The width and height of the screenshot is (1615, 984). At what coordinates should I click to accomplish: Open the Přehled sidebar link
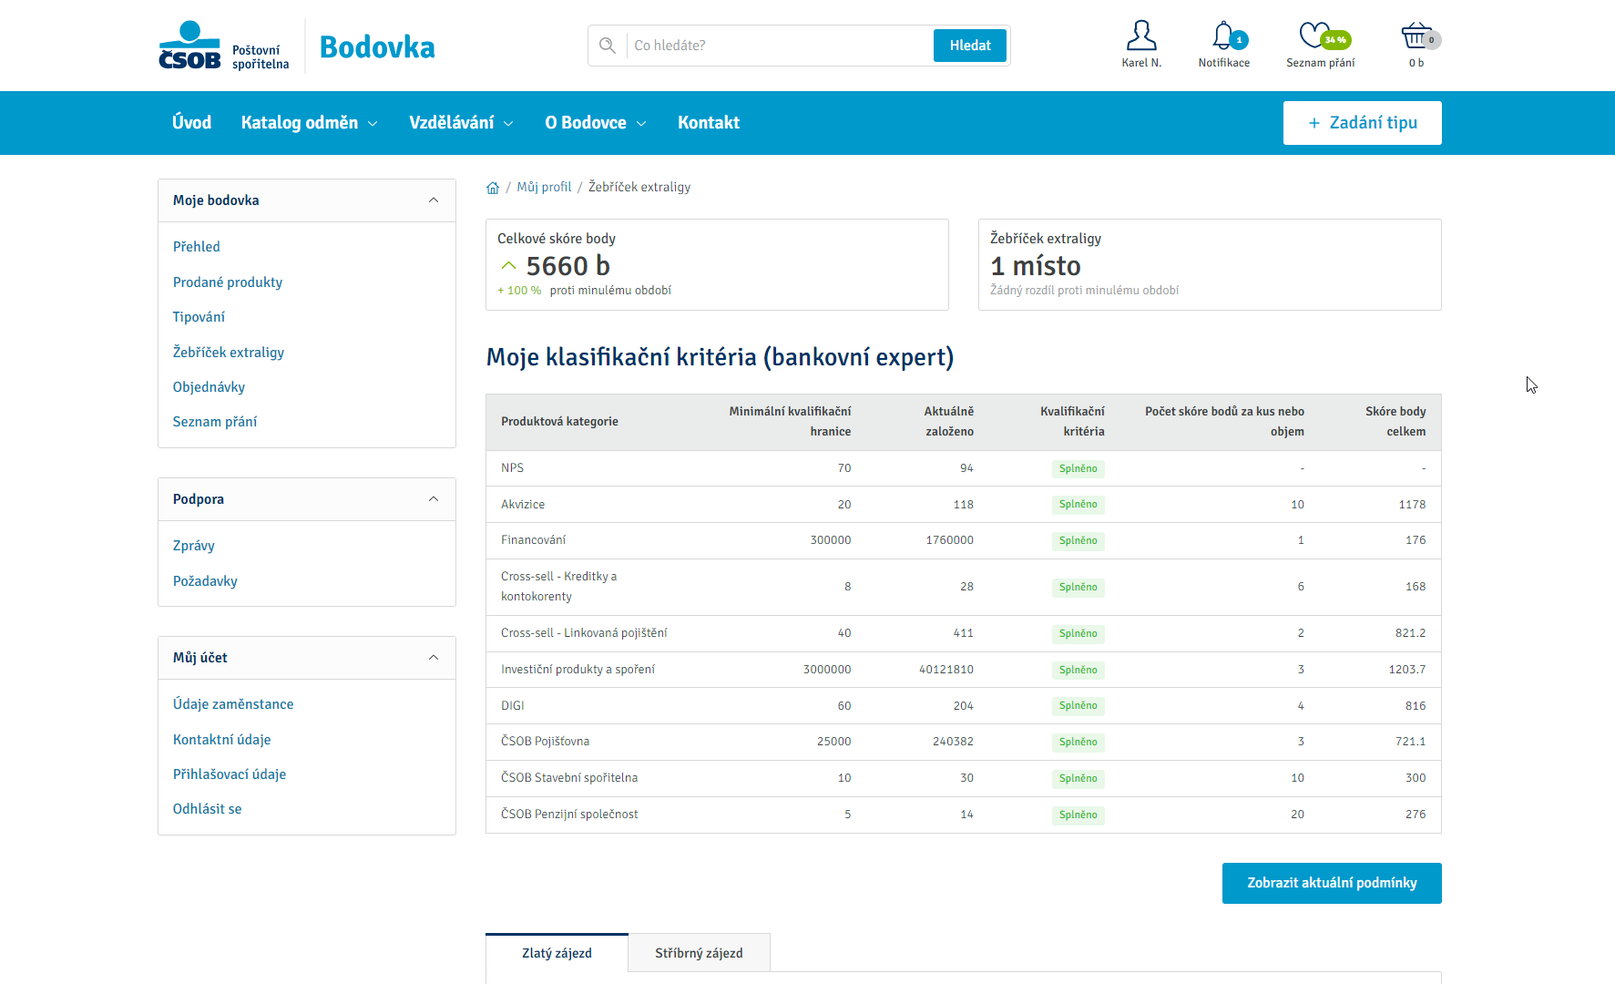pos(197,247)
